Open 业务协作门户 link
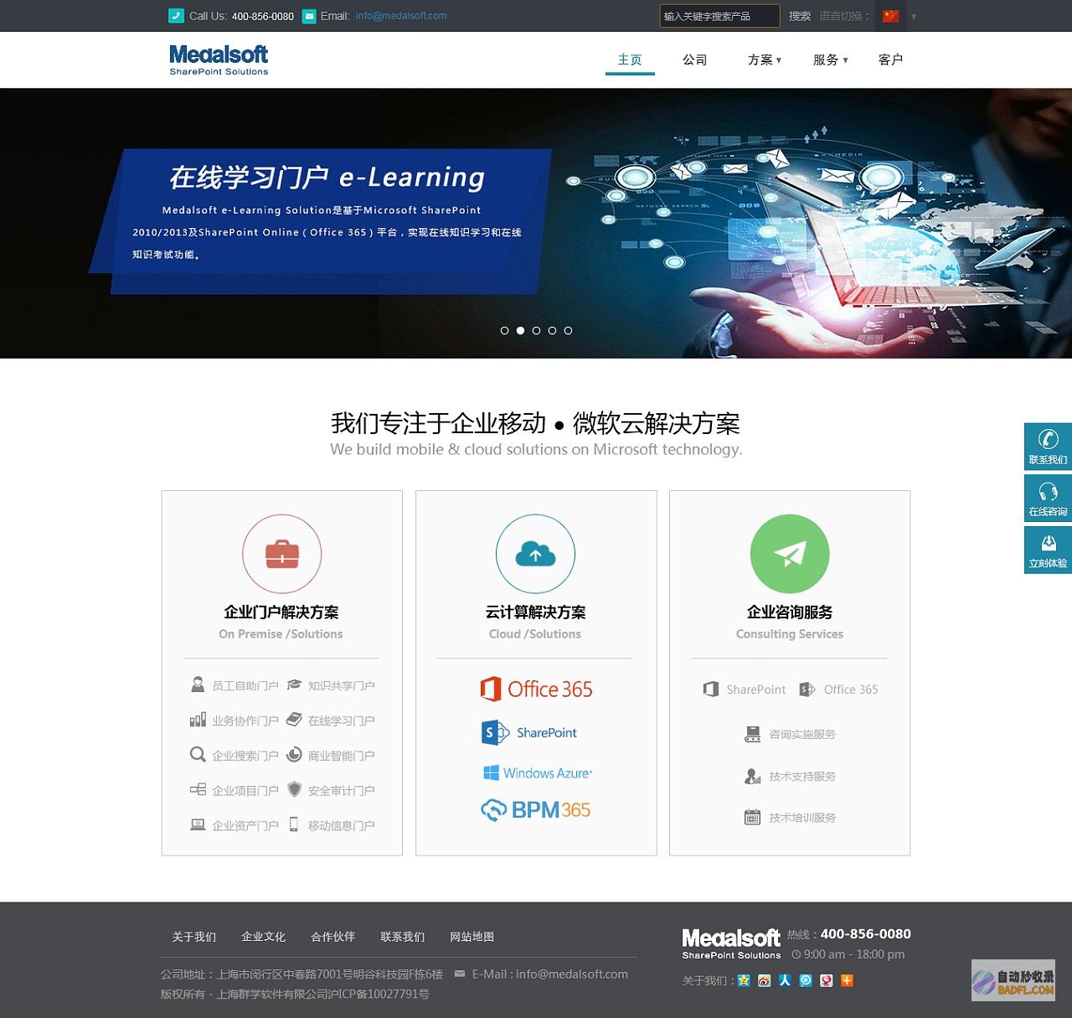The image size is (1072, 1018). point(245,721)
